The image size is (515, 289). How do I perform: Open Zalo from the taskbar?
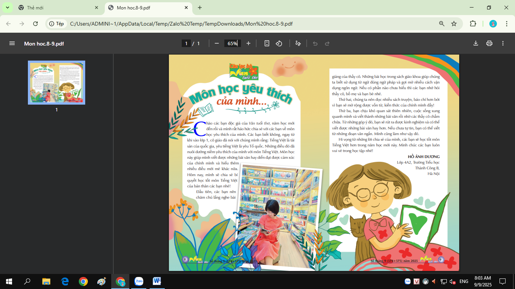coord(139,281)
